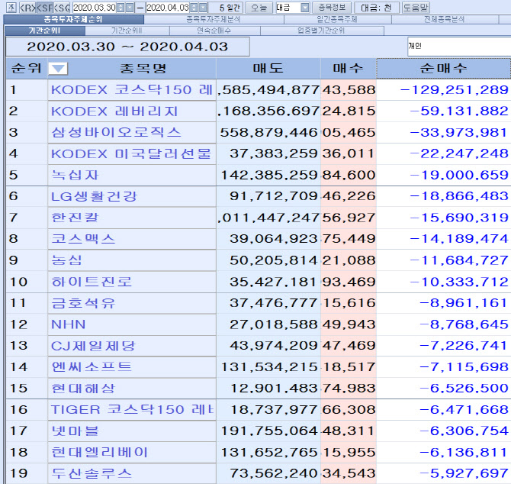Click the 농심 stock name

[x=67, y=260]
